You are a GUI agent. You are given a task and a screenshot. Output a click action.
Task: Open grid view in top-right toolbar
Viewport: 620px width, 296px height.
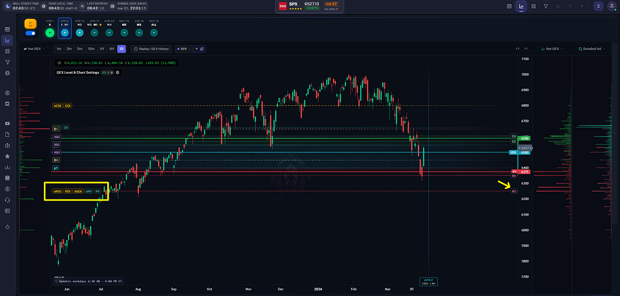point(533,6)
